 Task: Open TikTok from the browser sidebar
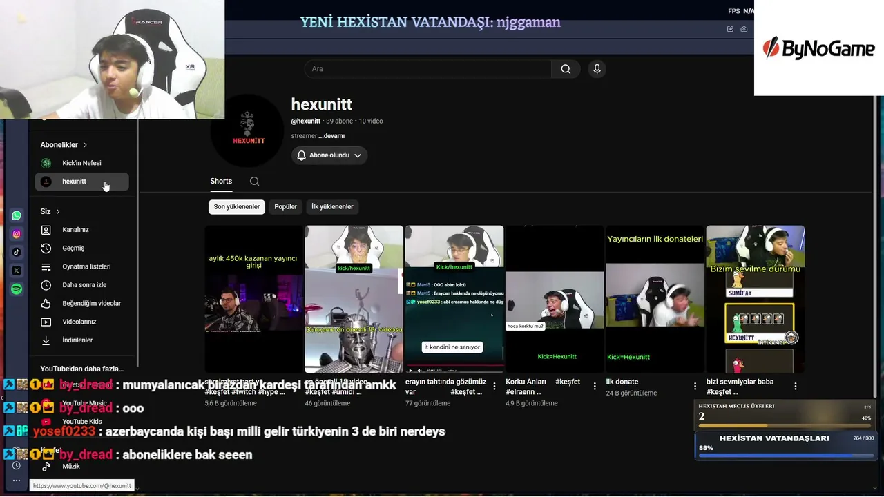coord(17,253)
